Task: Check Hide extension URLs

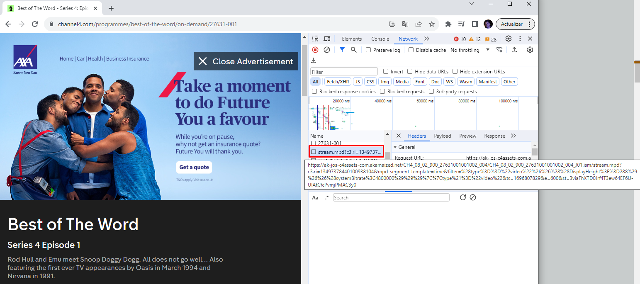Action: [x=455, y=71]
